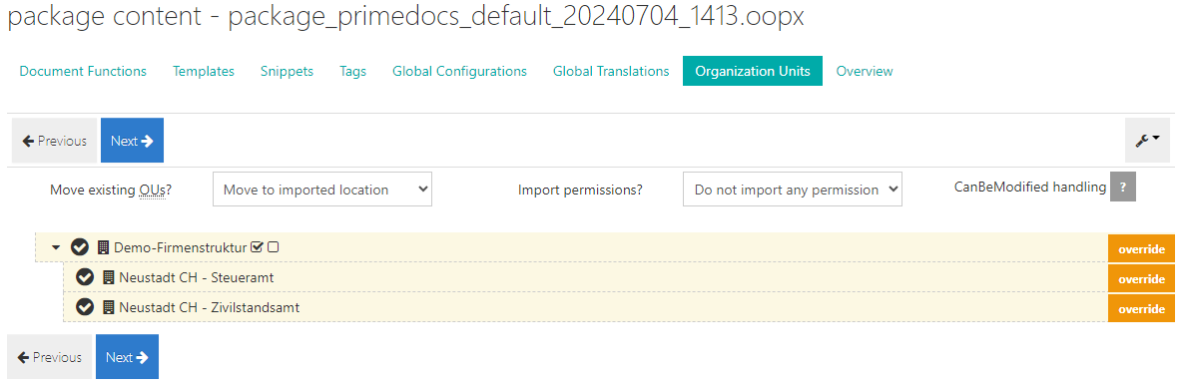
Task: Click the building icon beside Neustadt CH - Steueramt
Action: click(109, 278)
